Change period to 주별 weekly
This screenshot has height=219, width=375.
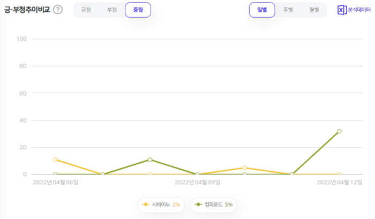(x=288, y=10)
